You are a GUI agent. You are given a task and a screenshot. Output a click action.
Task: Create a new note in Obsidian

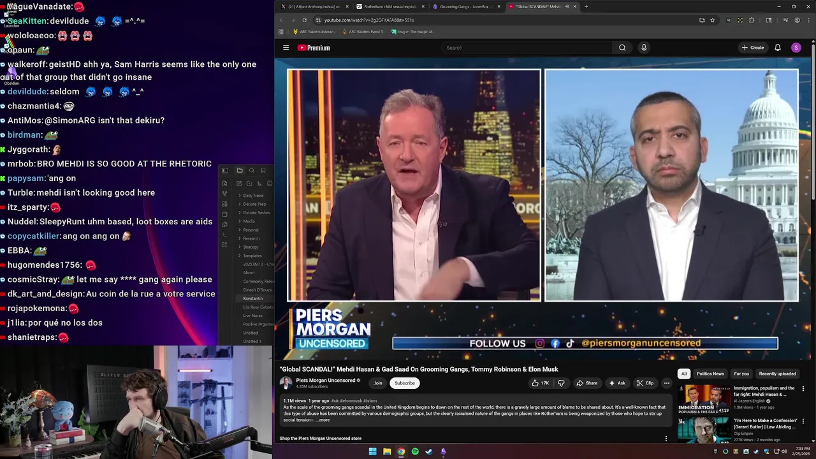[x=239, y=184]
